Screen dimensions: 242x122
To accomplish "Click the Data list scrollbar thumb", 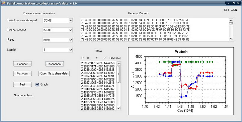I will [x=118, y=74].
